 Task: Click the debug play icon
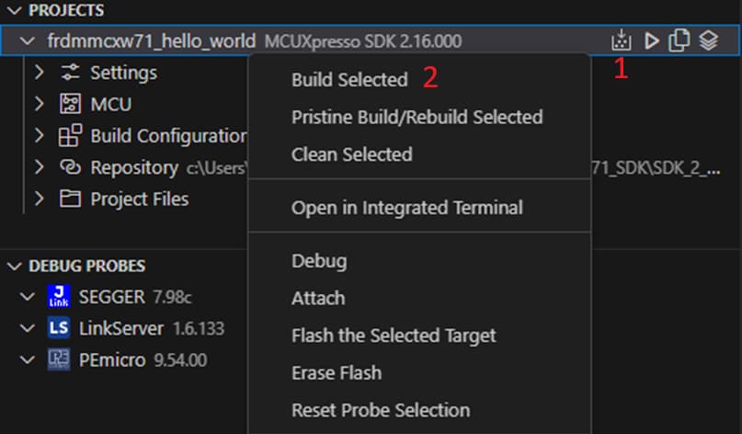click(651, 40)
